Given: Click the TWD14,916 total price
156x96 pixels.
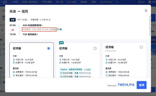Looking at the screenshot, I should point(126,85).
